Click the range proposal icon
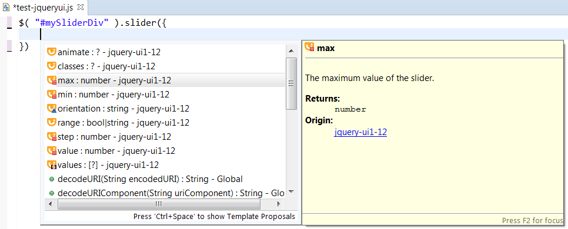Image resolution: width=568 pixels, height=229 pixels. click(52, 123)
